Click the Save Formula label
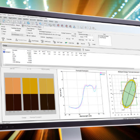This screenshot has width=140, height=140. pos(35,41)
